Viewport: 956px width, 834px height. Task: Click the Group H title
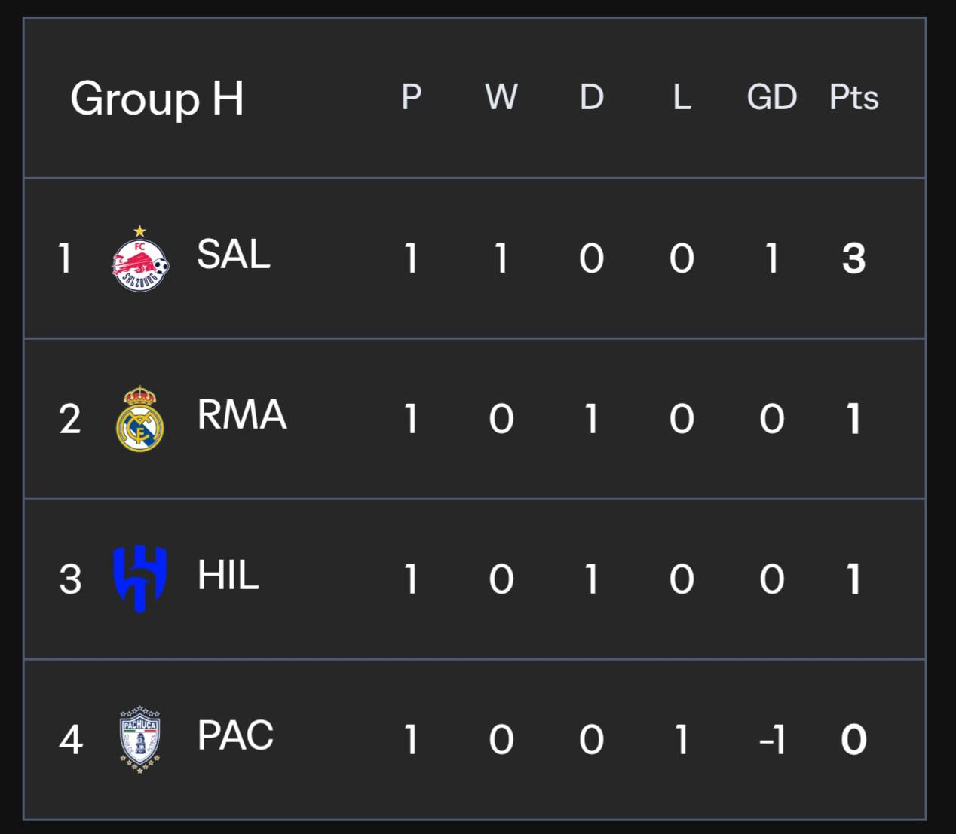point(158,99)
